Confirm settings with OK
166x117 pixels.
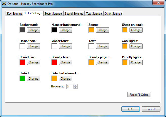tap(131, 109)
